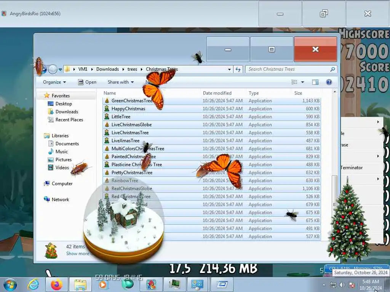
Task: Click the PrettyChristmasTree file icon
Action: [107, 172]
